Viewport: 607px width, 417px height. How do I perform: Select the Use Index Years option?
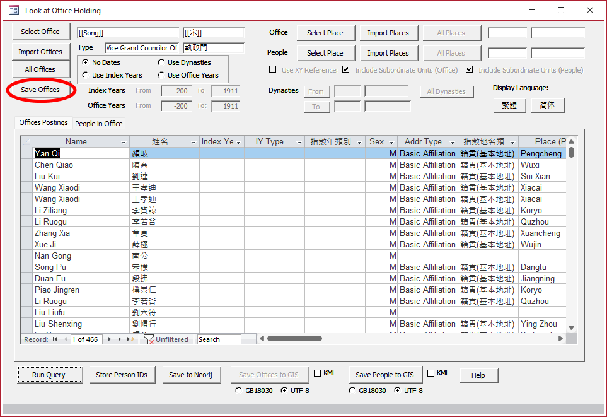click(86, 75)
